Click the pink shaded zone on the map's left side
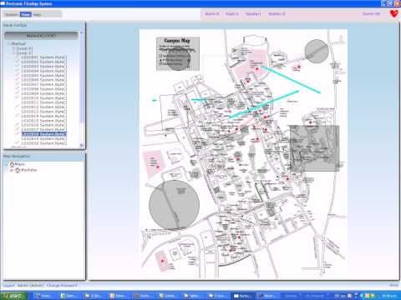The width and height of the screenshot is (401, 300). point(153,163)
